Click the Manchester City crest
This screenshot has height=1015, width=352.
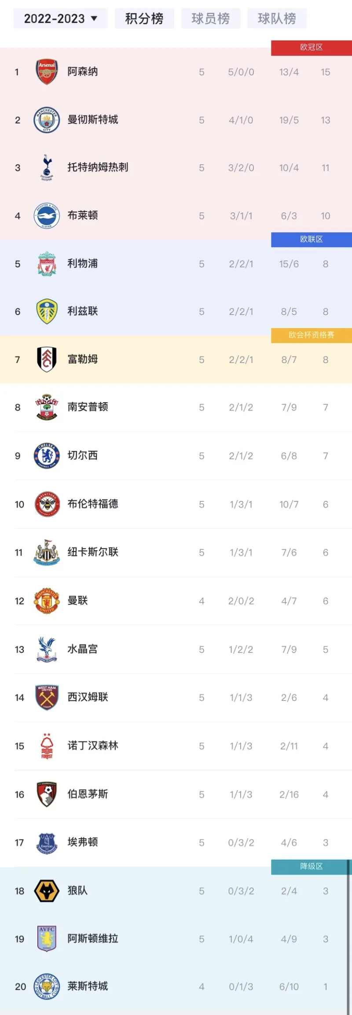[x=47, y=120]
